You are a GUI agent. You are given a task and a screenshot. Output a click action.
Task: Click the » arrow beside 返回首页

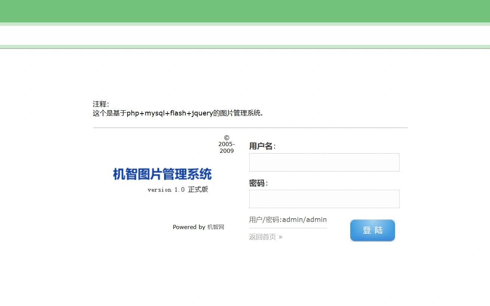click(280, 237)
